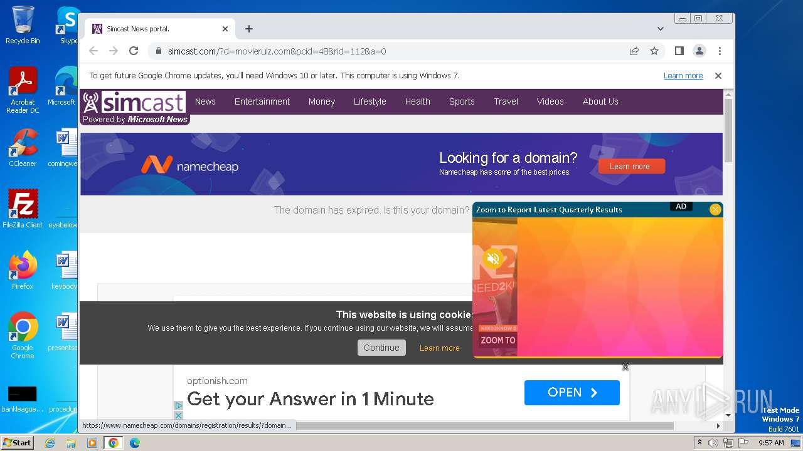Viewport: 803px width, 451px height.
Task: Open a new tab with the plus button
Action: coord(249,29)
